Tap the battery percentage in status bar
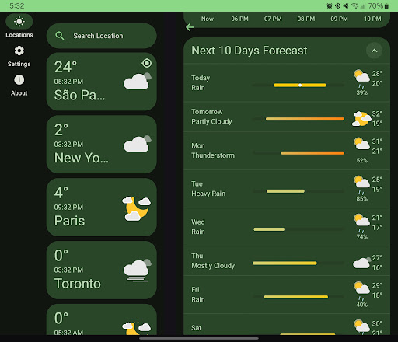The image size is (398, 342). (375, 5)
